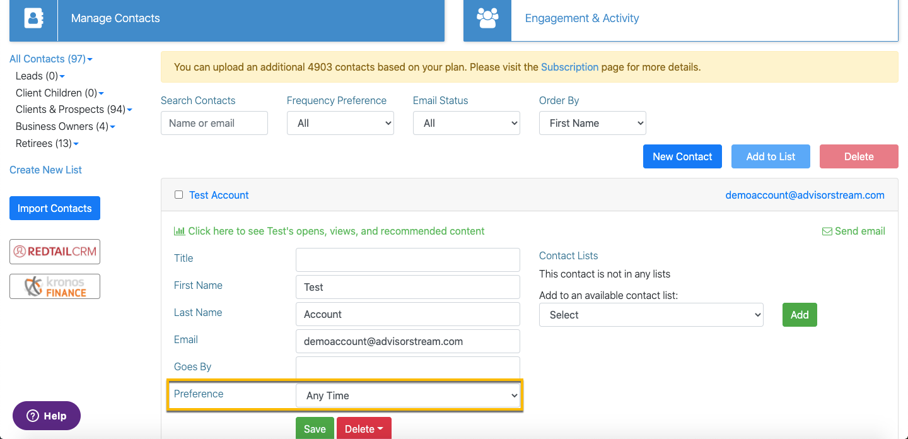Click the Add to List button

(x=771, y=156)
